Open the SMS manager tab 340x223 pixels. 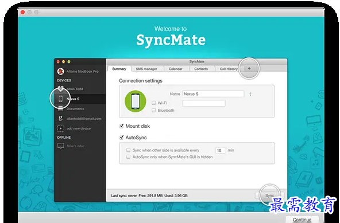point(146,69)
